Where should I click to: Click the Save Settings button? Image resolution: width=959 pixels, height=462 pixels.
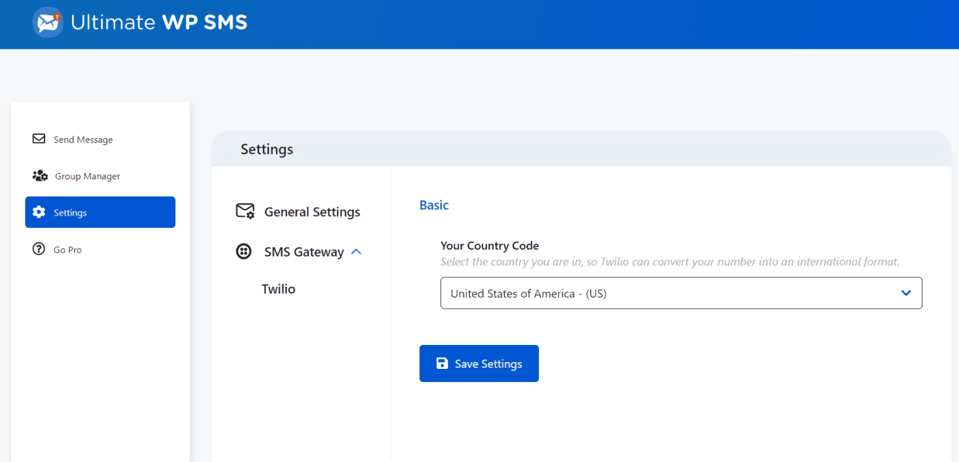click(x=479, y=363)
